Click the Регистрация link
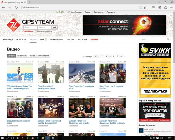 tap(27, 31)
